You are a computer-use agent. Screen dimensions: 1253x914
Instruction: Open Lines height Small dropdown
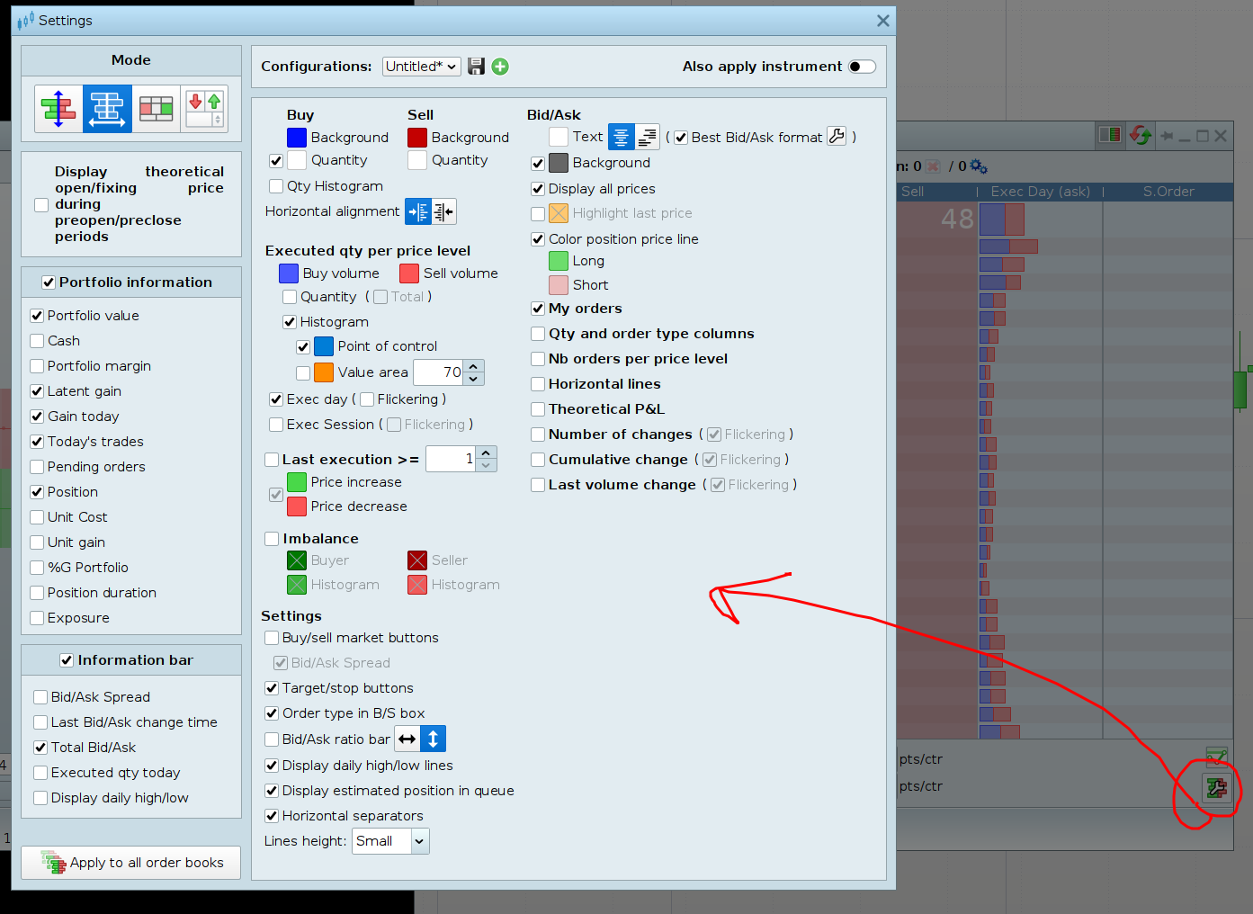pyautogui.click(x=390, y=841)
